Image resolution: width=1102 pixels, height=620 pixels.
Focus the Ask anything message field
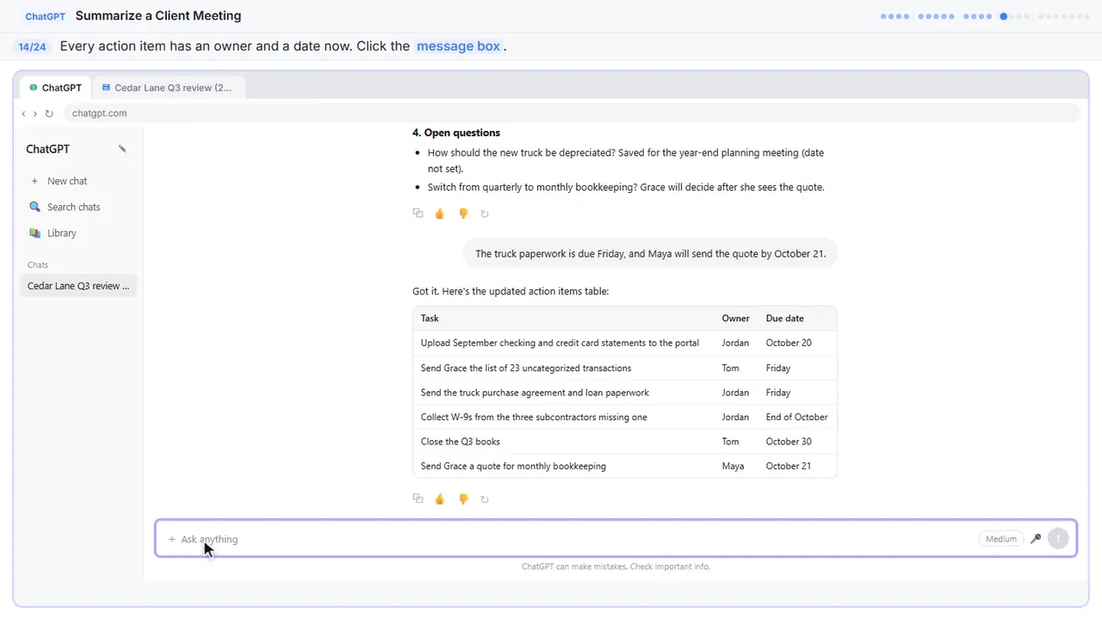pyautogui.click(x=616, y=539)
